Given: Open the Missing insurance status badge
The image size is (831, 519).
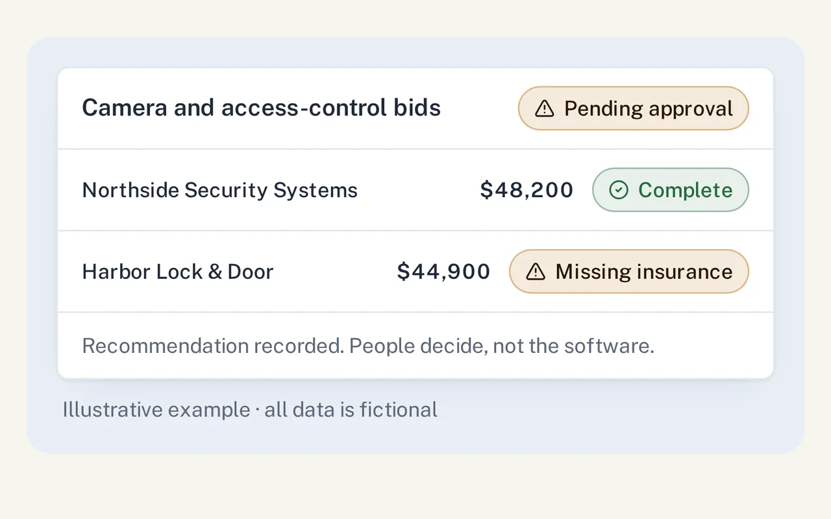Looking at the screenshot, I should [x=629, y=272].
